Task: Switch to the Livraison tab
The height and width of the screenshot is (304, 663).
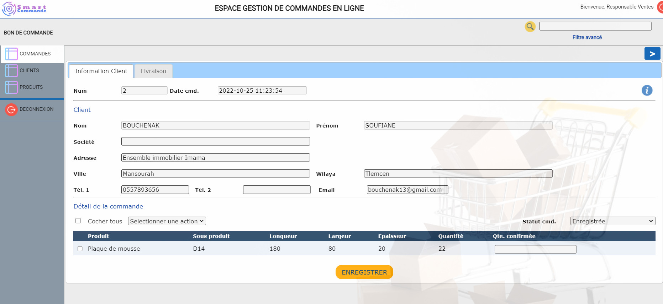Action: 153,71
